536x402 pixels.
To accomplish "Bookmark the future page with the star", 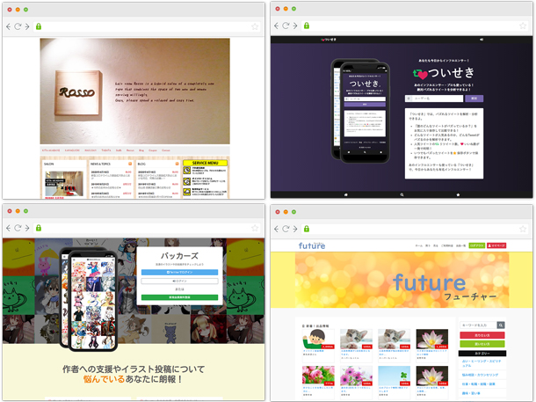I will tap(523, 229).
